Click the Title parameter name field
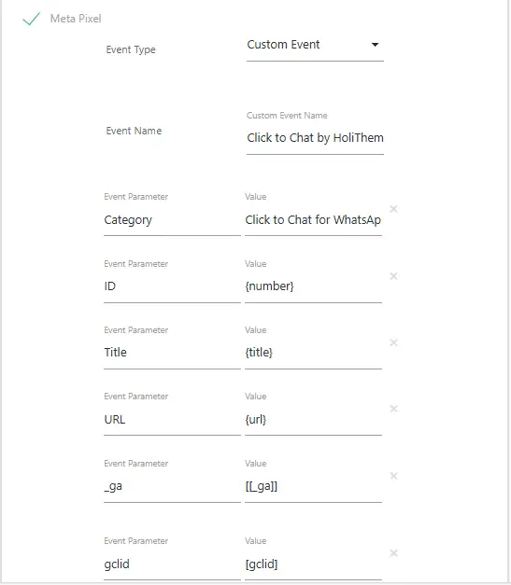This screenshot has height=585, width=511. point(172,354)
